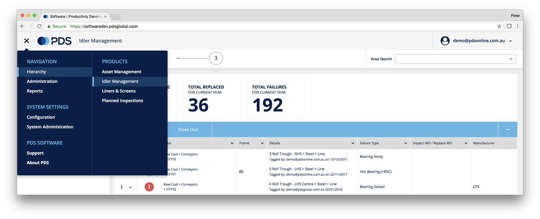Select System Administration menu item
This screenshot has height=219, width=540.
(x=50, y=127)
